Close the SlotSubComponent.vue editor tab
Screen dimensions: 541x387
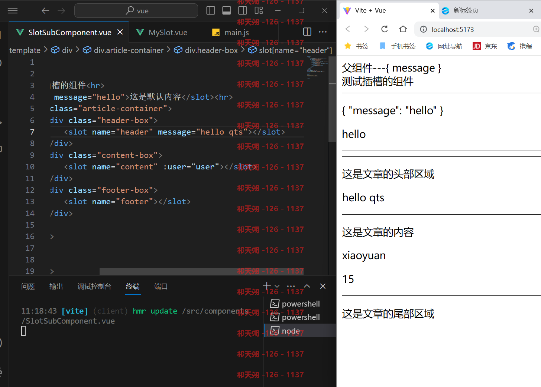[120, 32]
